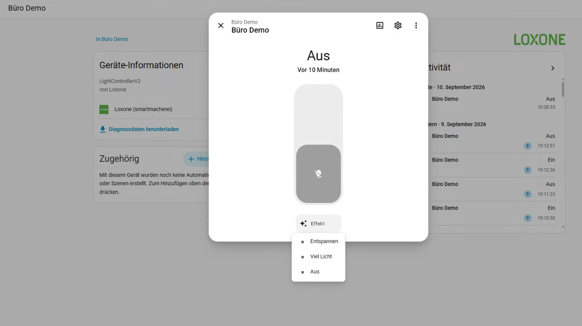Click the Zugehörig section heading
Viewport: 582px width, 326px height.
tap(119, 159)
